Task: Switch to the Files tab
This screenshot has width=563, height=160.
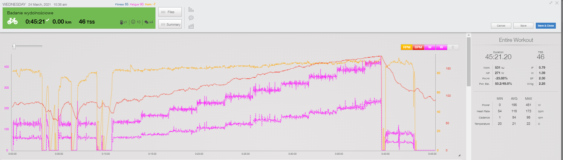Action: pos(170,12)
